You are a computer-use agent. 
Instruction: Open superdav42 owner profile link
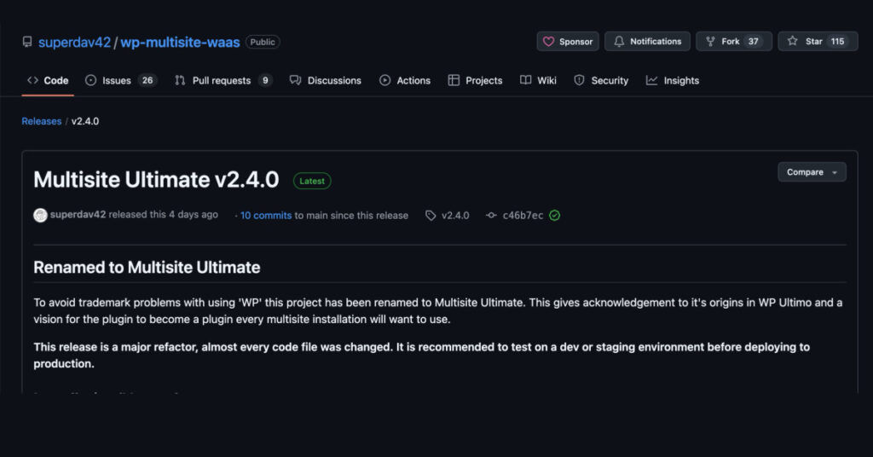pyautogui.click(x=75, y=43)
